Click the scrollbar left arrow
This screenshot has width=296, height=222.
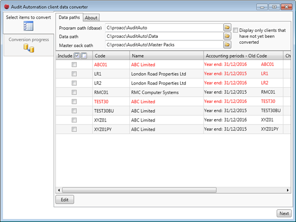pyautogui.click(x=59, y=190)
